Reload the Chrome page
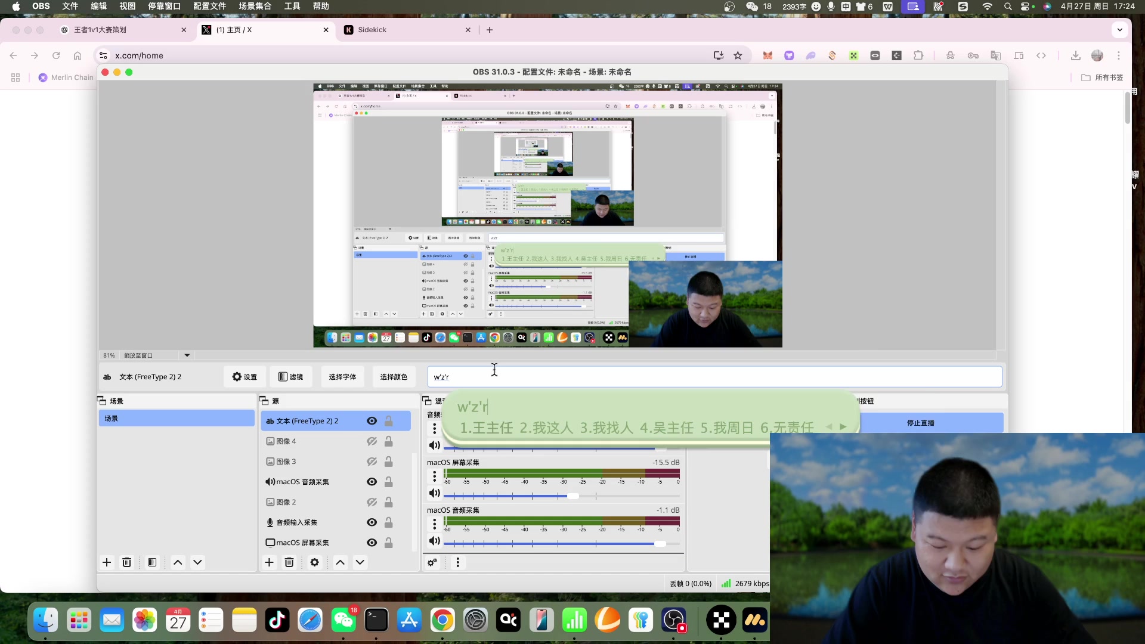1145x644 pixels. pyautogui.click(x=56, y=55)
